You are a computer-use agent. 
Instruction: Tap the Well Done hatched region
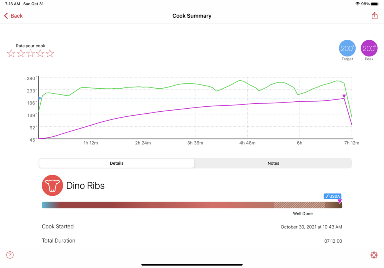[299, 205]
